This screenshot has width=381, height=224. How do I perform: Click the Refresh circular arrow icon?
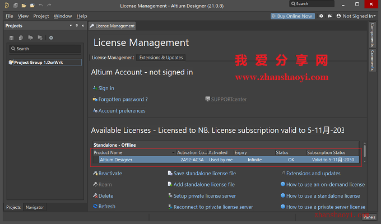tap(95, 206)
